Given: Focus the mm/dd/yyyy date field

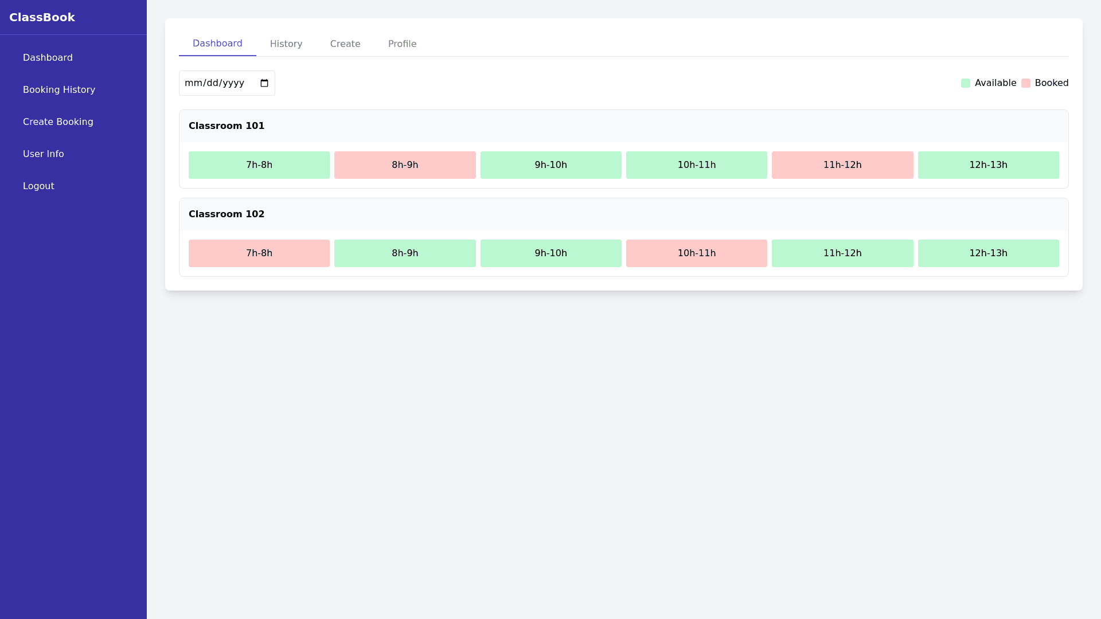Looking at the screenshot, I should pyautogui.click(x=215, y=83).
